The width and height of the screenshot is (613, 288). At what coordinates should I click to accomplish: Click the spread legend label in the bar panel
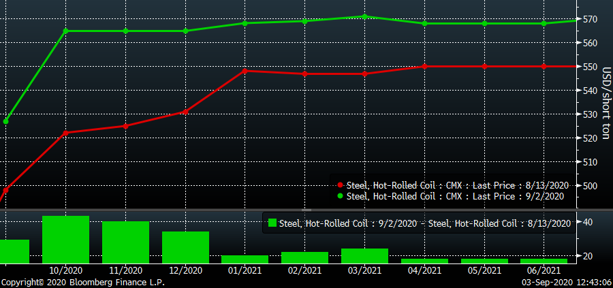[424, 223]
